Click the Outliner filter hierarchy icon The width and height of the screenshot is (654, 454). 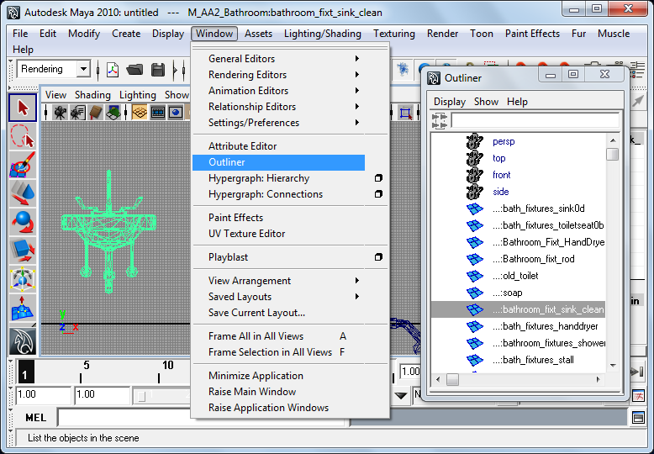tap(440, 120)
